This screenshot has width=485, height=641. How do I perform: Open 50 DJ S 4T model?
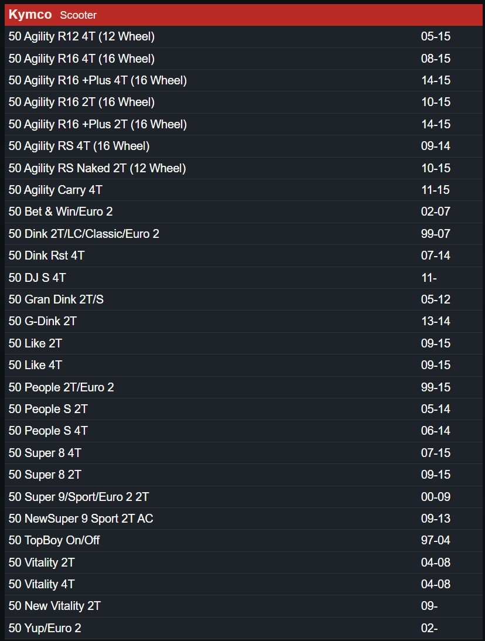[244, 278]
